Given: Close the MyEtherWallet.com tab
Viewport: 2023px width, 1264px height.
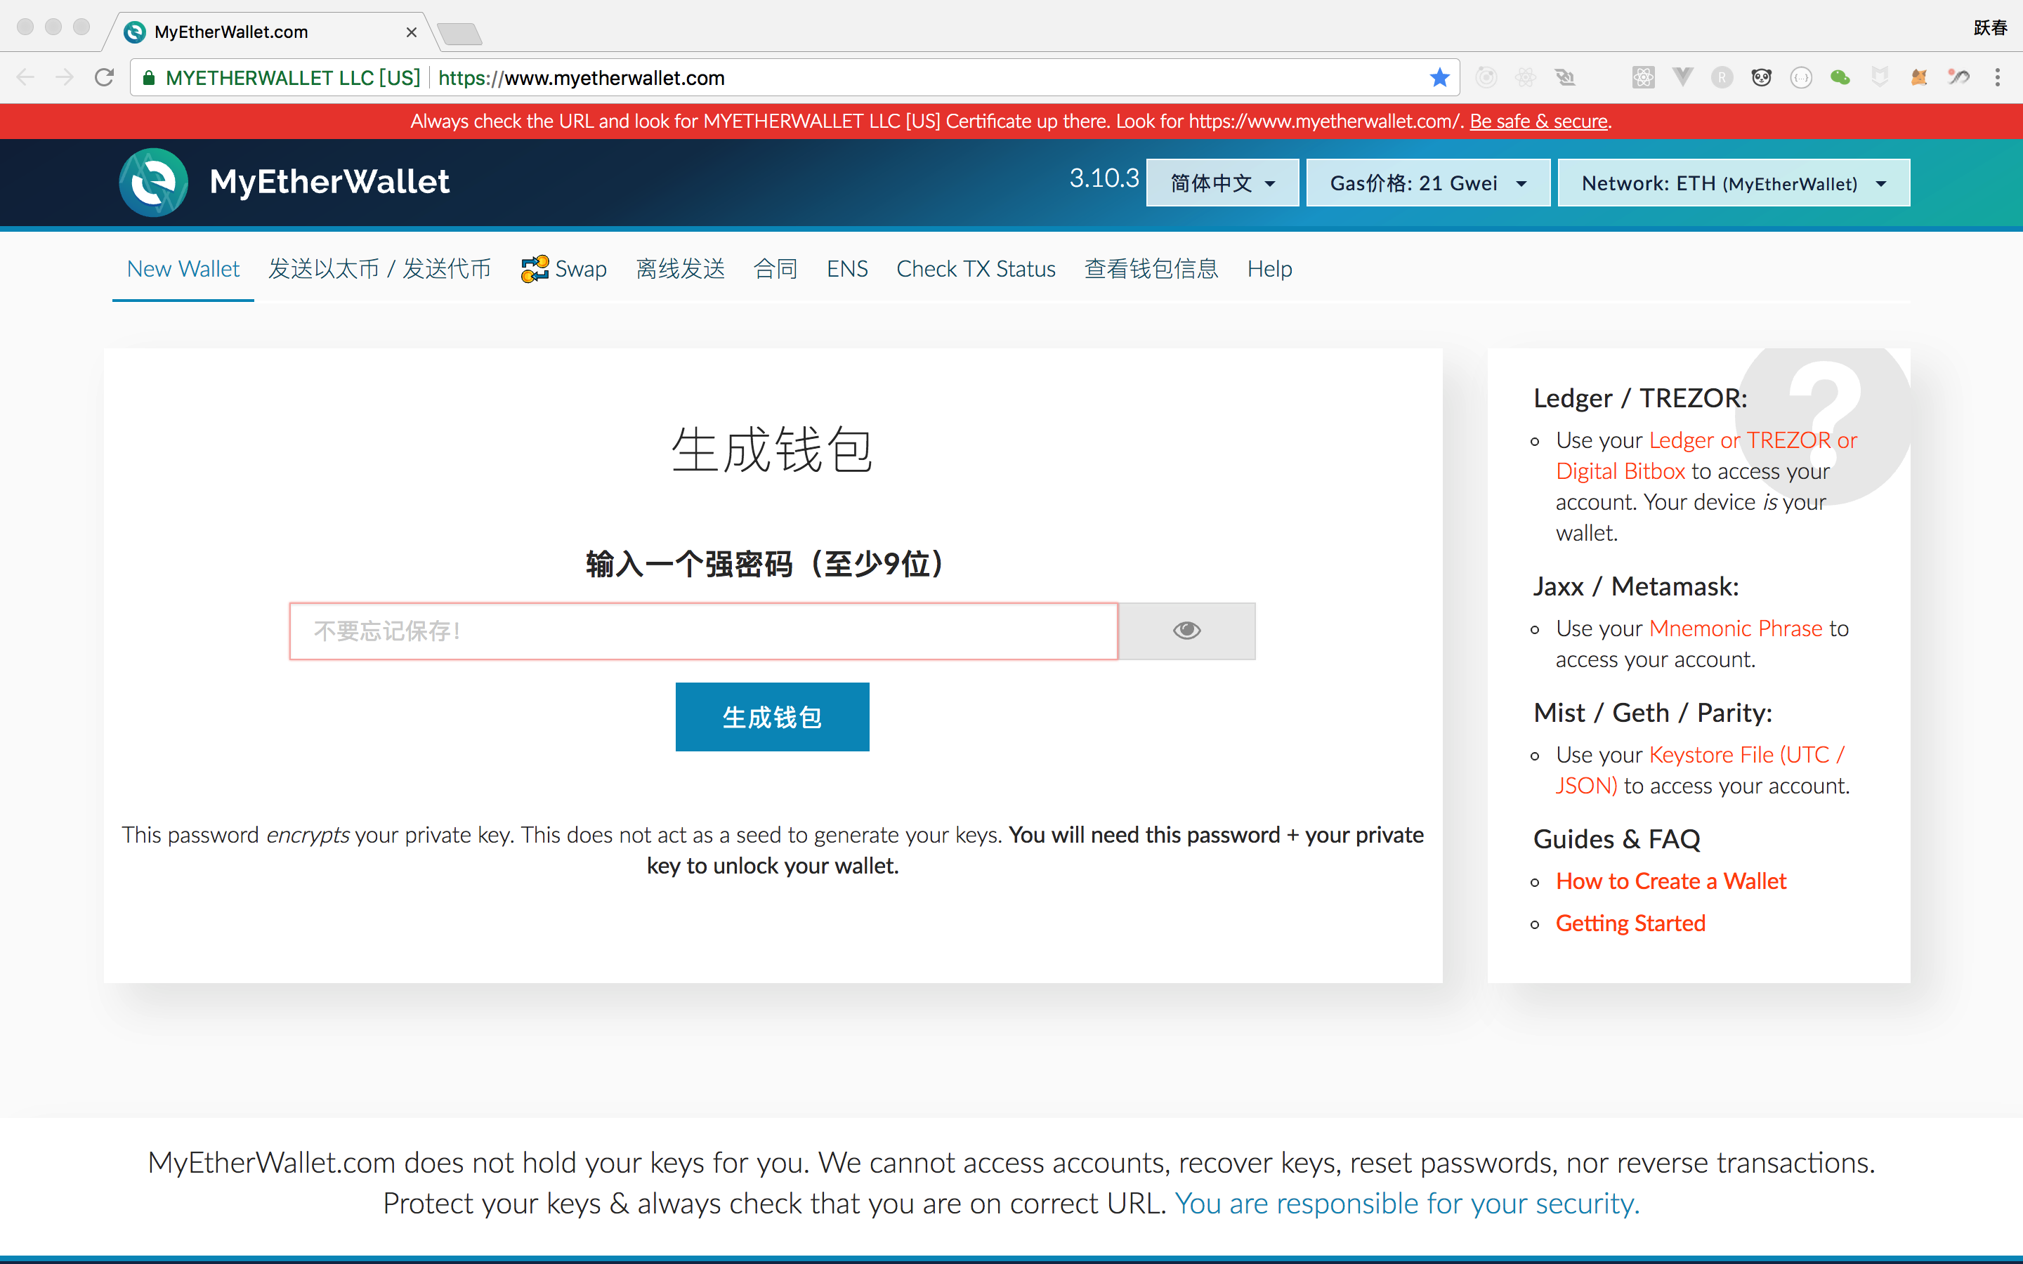Looking at the screenshot, I should (412, 32).
